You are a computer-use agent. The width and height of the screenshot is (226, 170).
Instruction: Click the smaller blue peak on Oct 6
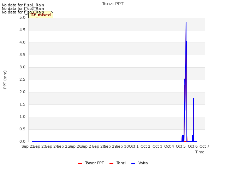(194, 98)
